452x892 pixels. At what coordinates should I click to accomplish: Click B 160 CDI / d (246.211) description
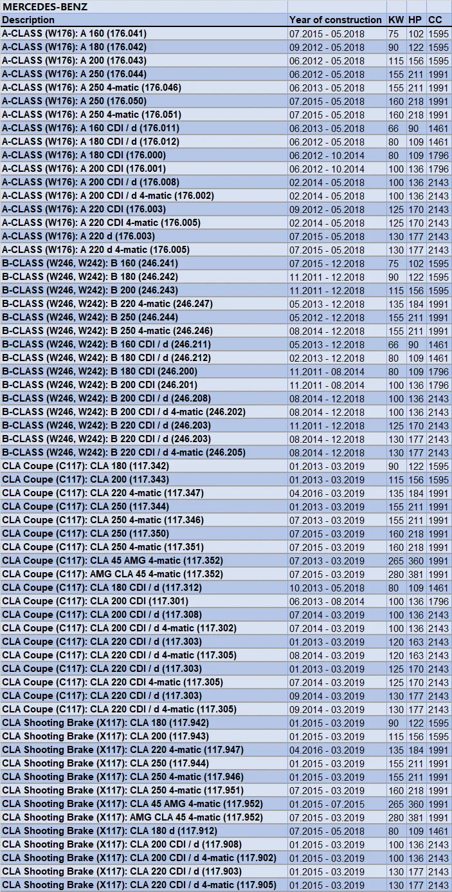tap(143, 344)
